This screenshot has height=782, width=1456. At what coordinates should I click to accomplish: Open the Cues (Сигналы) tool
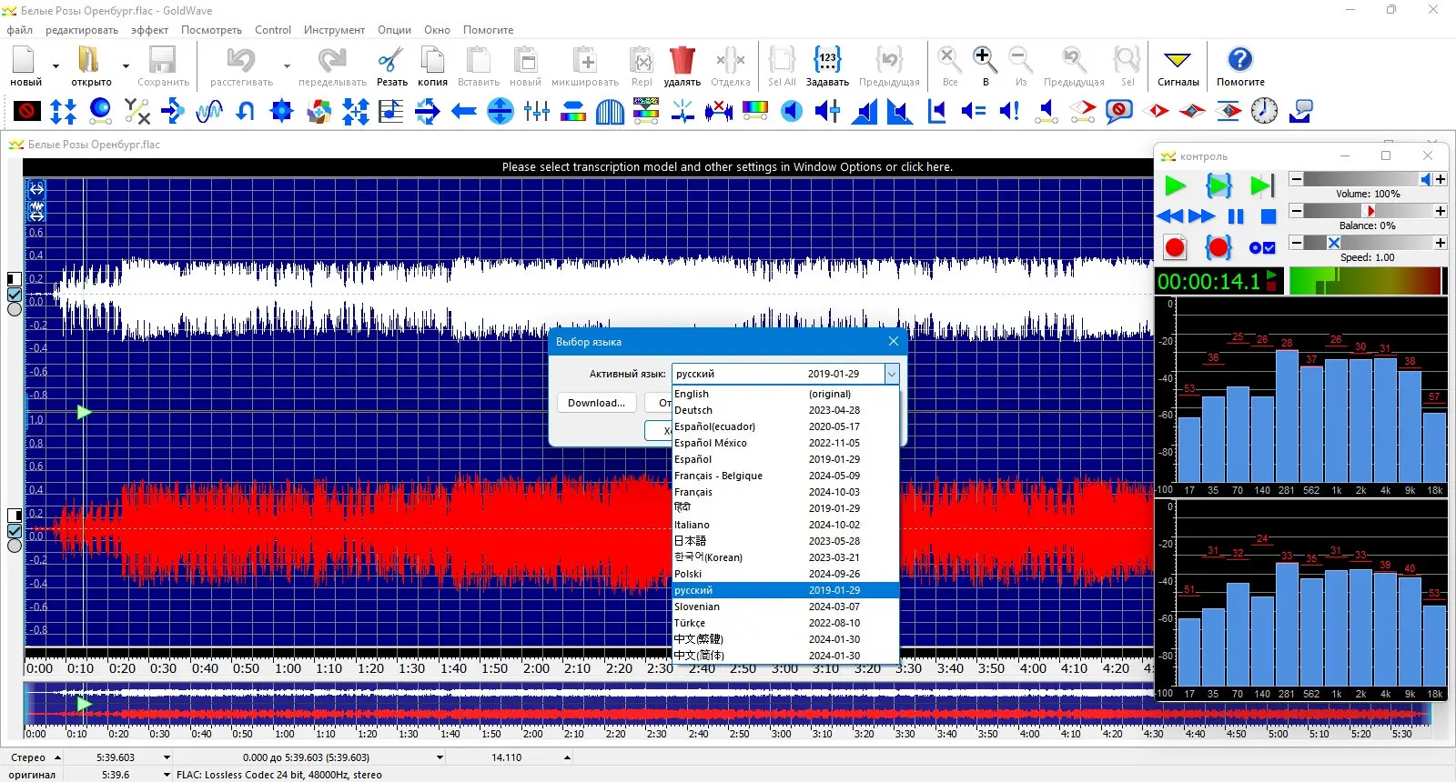click(x=1178, y=62)
